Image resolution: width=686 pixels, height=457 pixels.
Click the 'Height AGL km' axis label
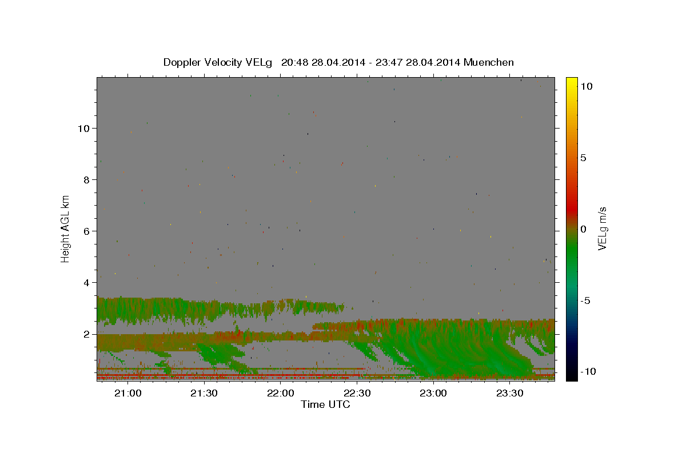point(66,228)
